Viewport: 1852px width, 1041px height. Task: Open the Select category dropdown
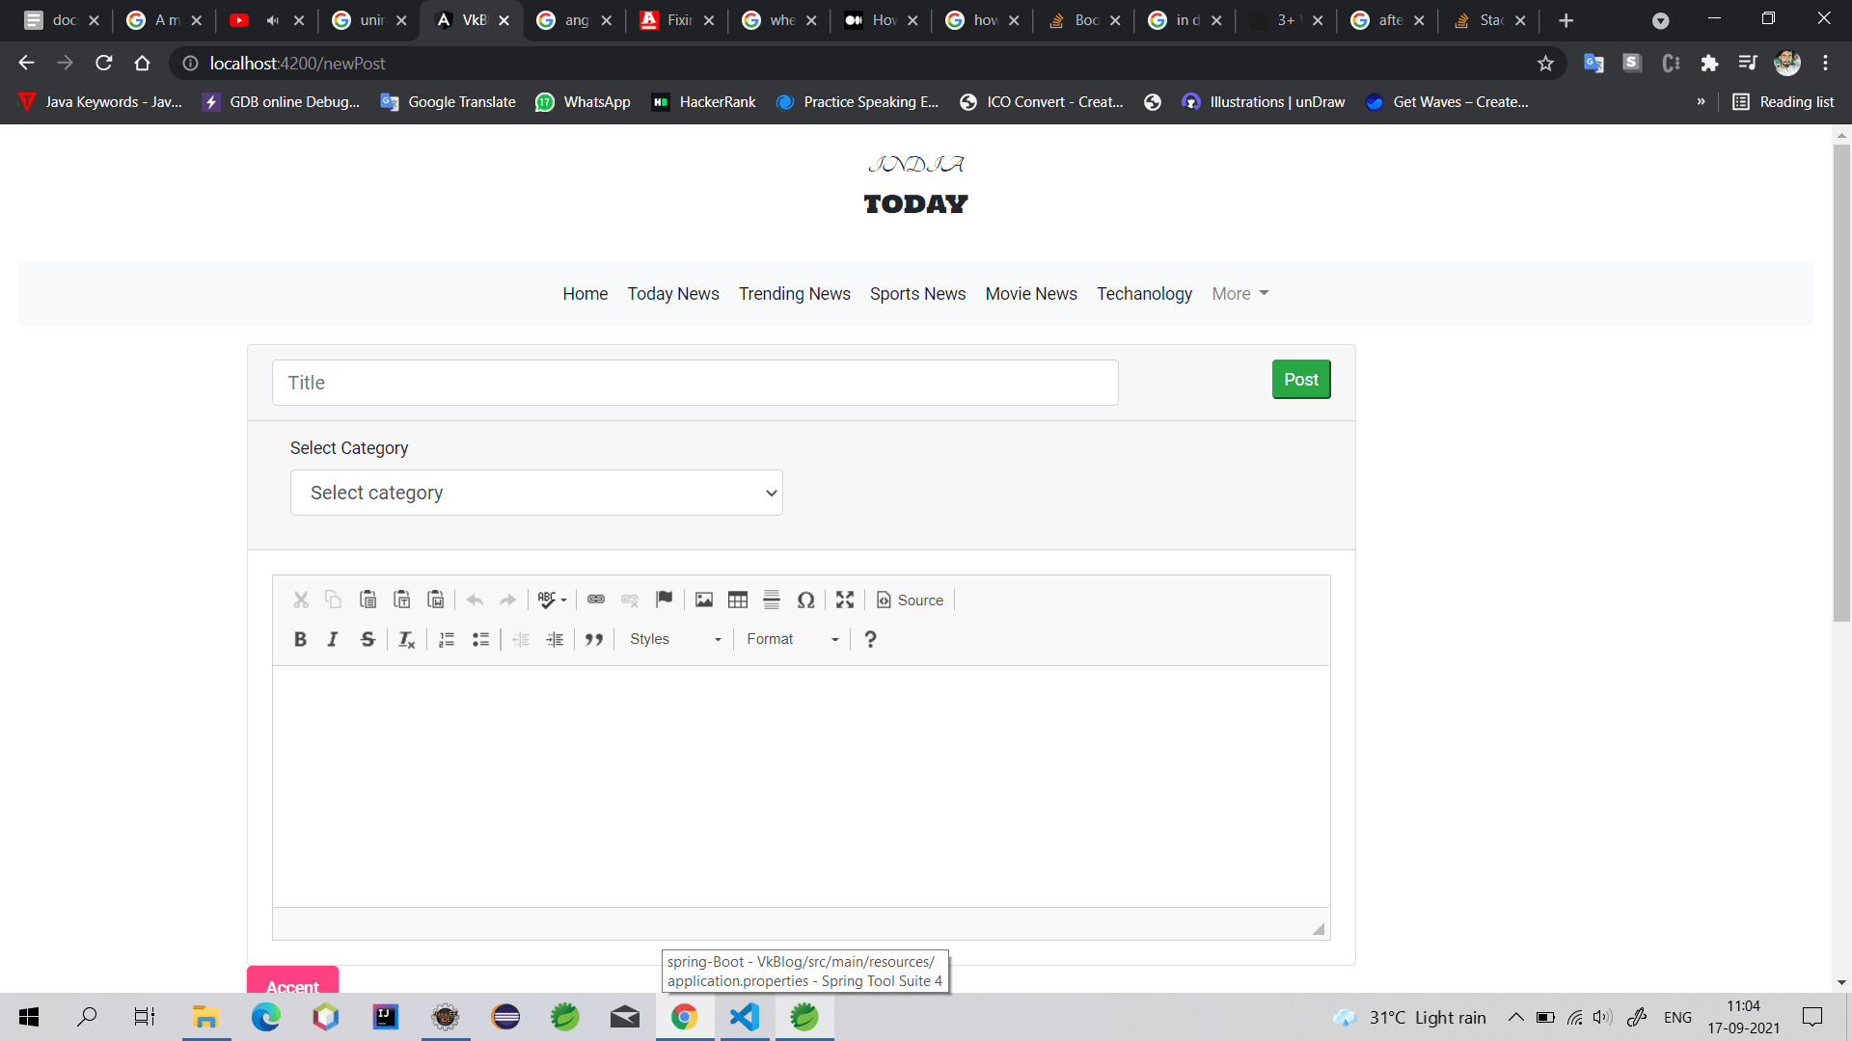[536, 493]
